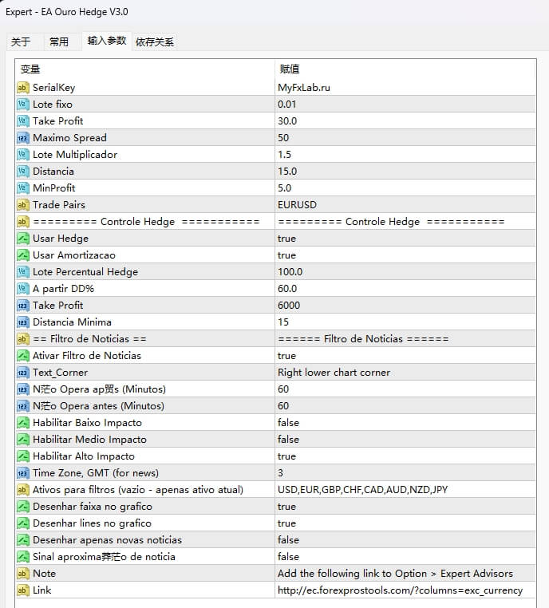The width and height of the screenshot is (549, 608).
Task: Select the Maximo Spread integer icon
Action: pyautogui.click(x=22, y=138)
